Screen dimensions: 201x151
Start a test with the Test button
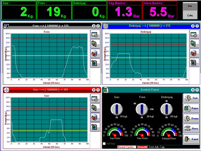191,98
